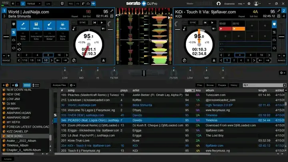Toggle the Drums stem on left deck

63,26
